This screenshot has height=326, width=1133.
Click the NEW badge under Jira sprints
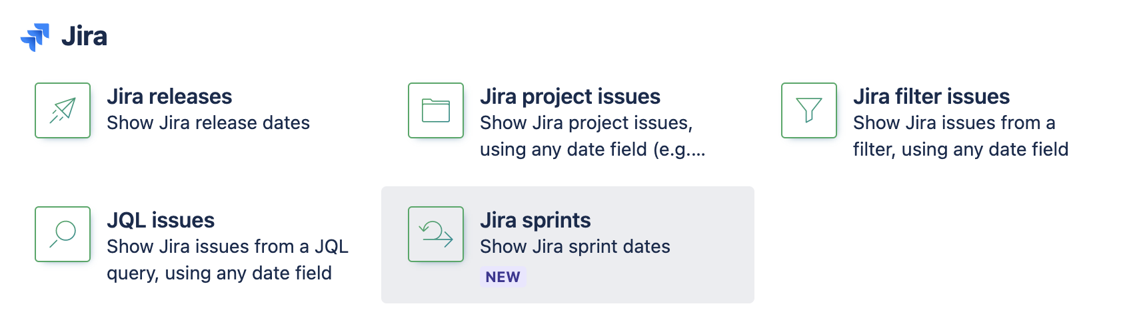[503, 277]
